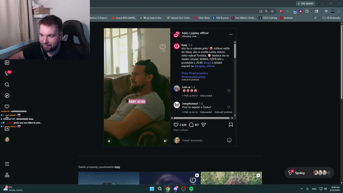Open the Chrome Extensions puzzle icon
The width and height of the screenshot is (343, 193).
coord(307,11)
